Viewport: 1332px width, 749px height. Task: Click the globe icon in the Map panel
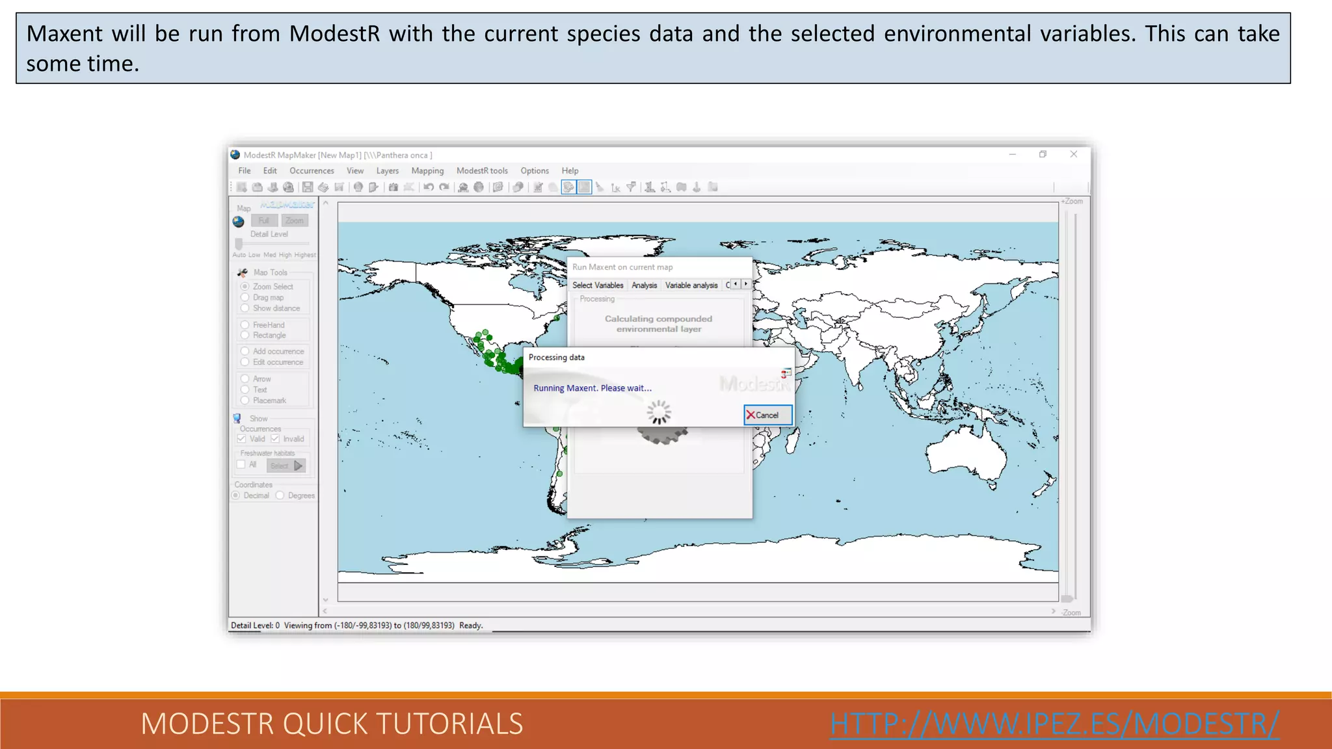click(x=239, y=222)
